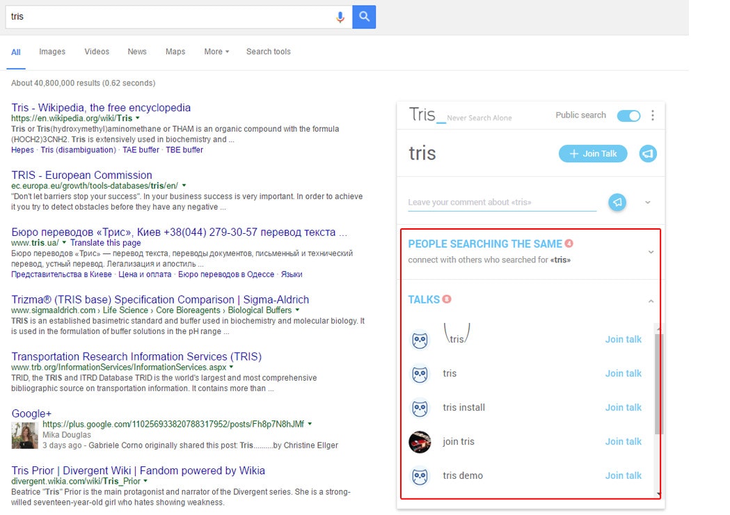The image size is (730, 515).
Task: Click the TAE buffer sitelink
Action: (x=141, y=150)
